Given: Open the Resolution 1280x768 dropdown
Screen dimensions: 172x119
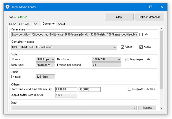Looking at the screenshot, I should coord(106,59).
